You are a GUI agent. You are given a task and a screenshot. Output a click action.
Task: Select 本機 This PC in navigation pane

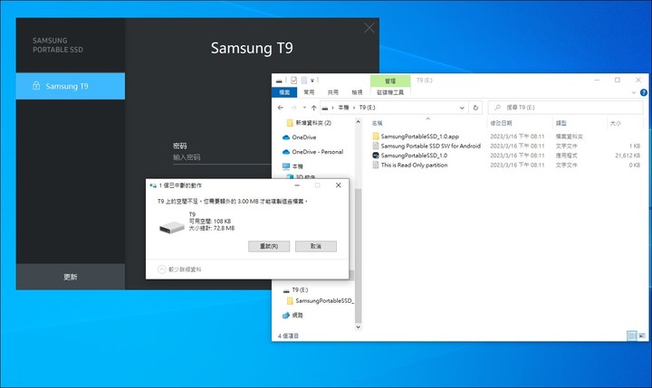[297, 166]
